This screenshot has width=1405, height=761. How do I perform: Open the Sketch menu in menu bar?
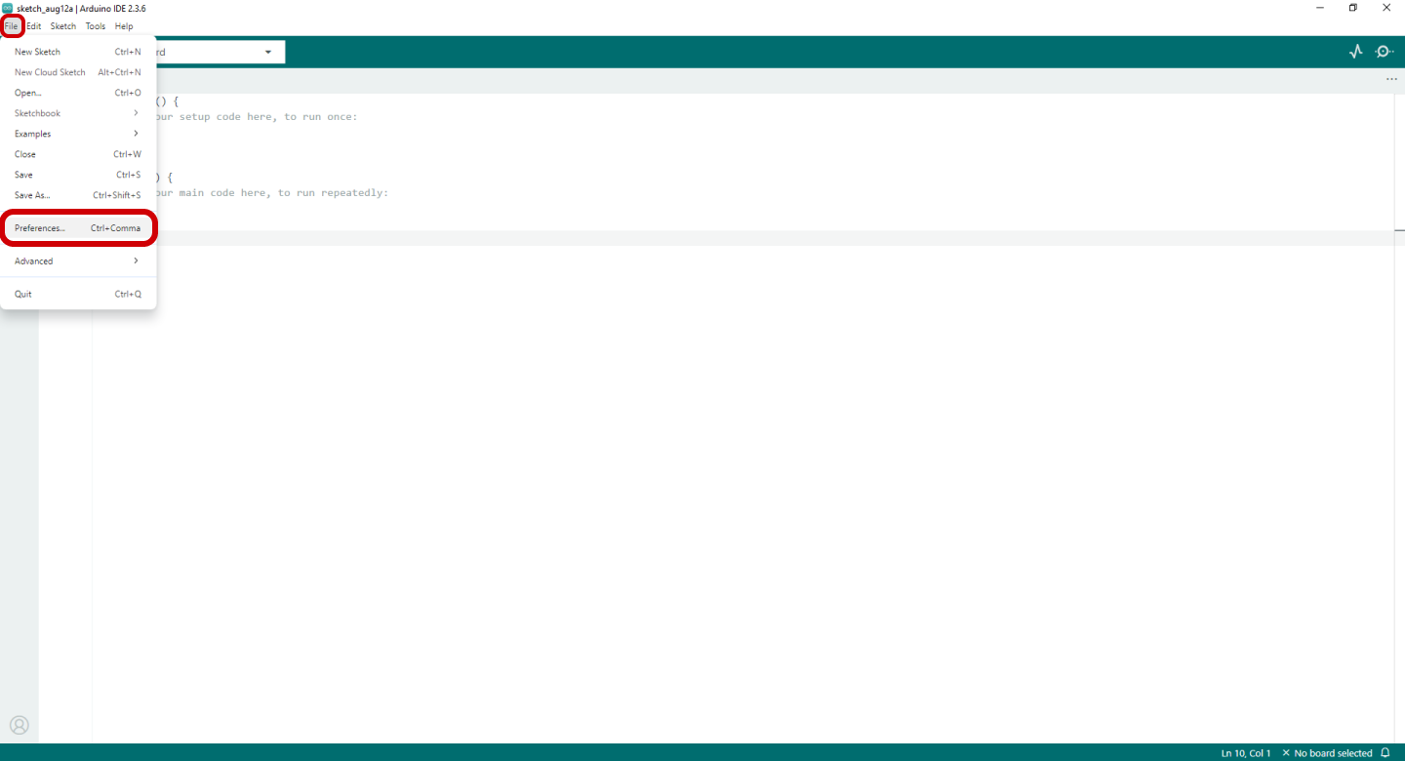(63, 26)
